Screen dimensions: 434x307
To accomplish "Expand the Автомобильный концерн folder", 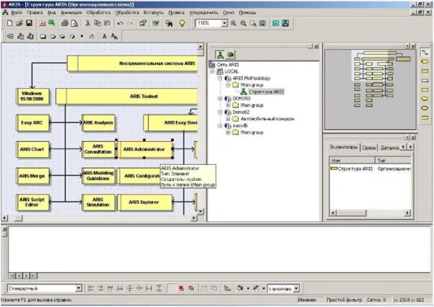I will (x=228, y=119).
